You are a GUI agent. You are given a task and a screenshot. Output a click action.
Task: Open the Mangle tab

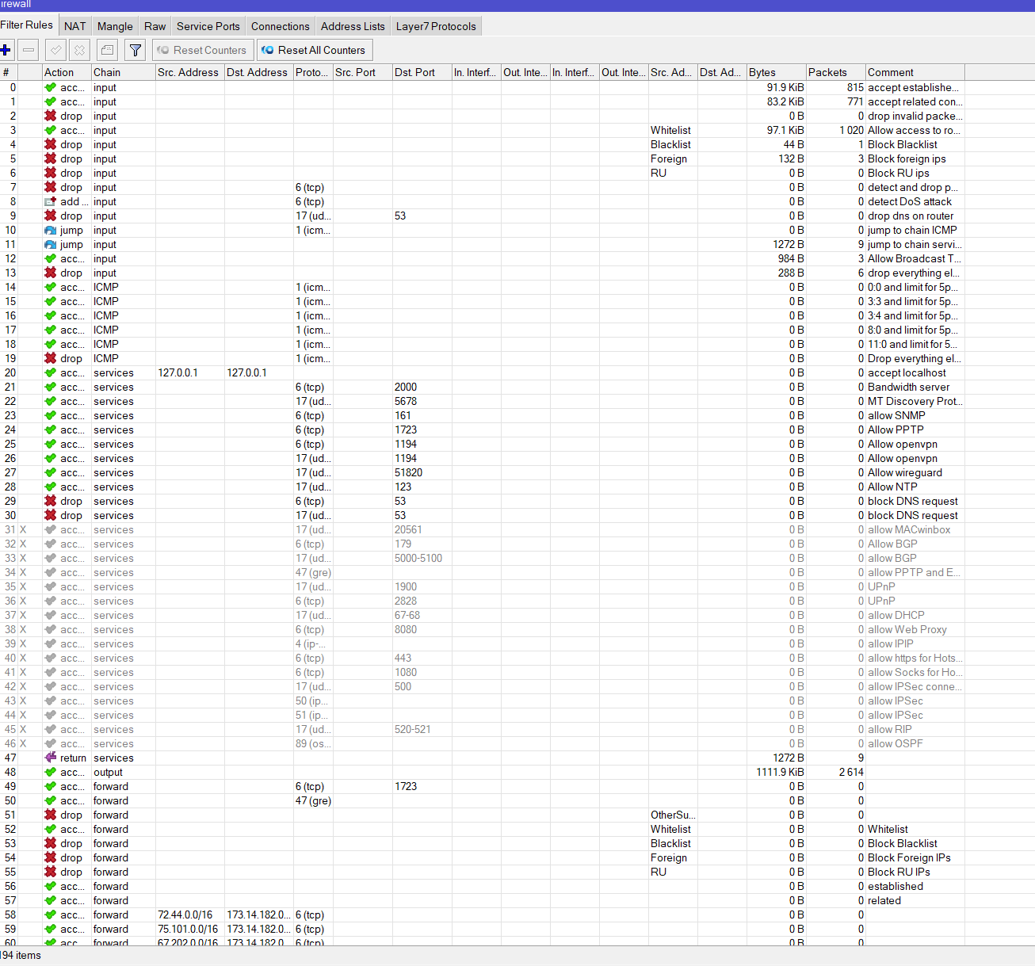tap(115, 26)
